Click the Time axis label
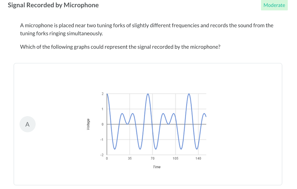Screen dimensions: 297x189 [x=156, y=167]
